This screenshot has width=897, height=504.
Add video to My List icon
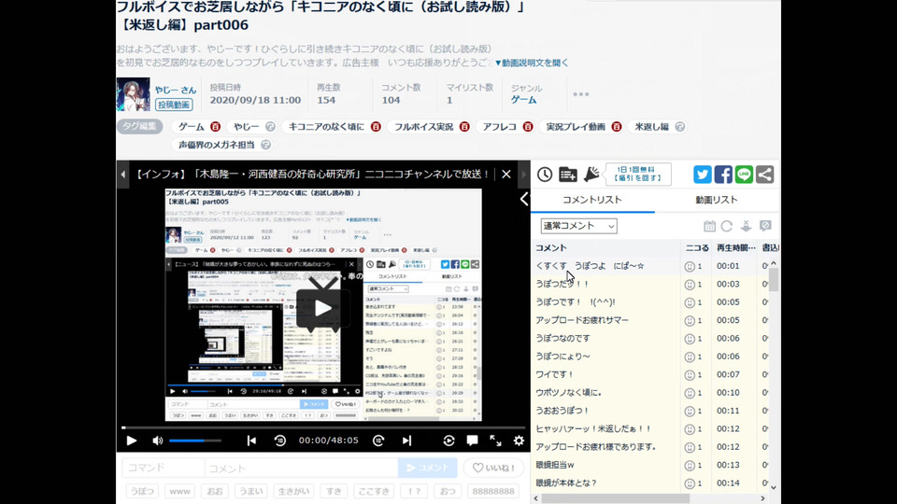point(567,175)
